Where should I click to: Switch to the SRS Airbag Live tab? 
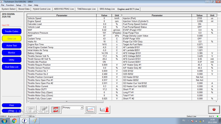click(107, 9)
